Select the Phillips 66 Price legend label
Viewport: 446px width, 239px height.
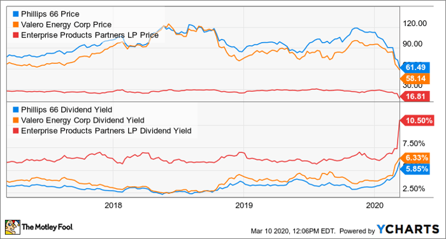[x=50, y=14]
